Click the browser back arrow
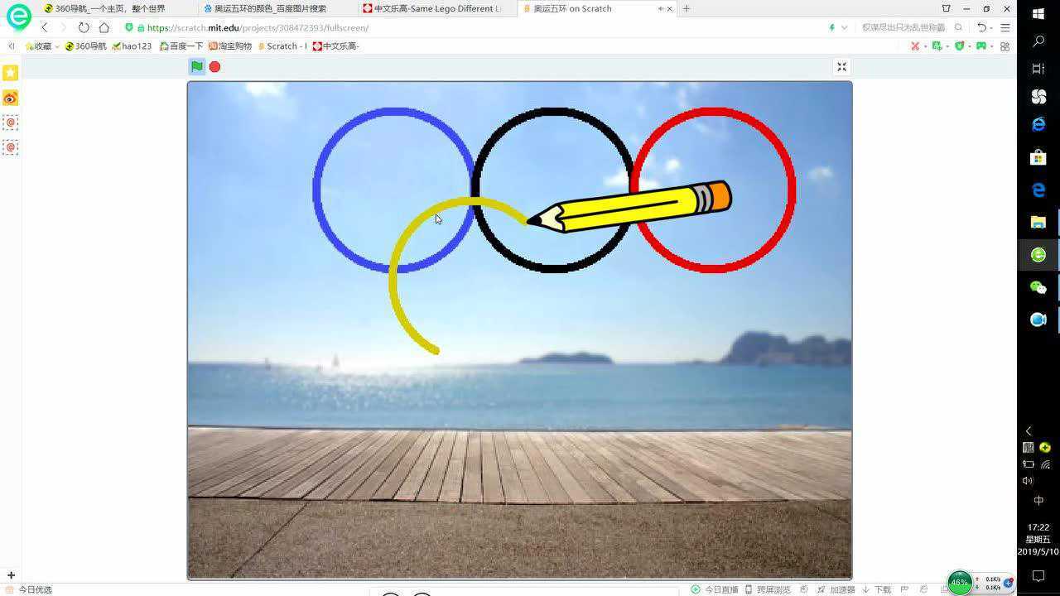The height and width of the screenshot is (596, 1060). [44, 27]
